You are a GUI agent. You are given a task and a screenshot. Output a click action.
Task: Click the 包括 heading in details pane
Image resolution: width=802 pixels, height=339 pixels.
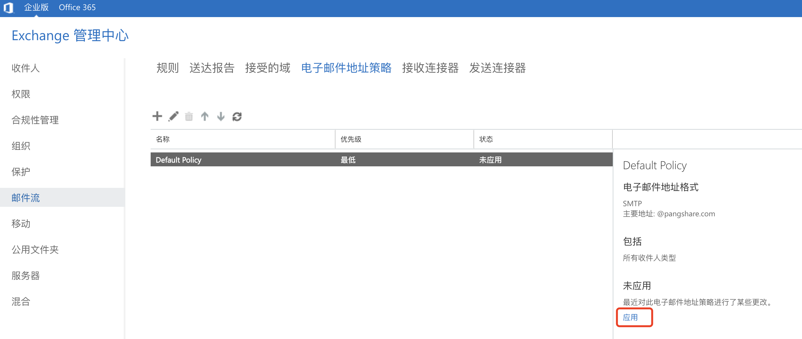point(632,242)
